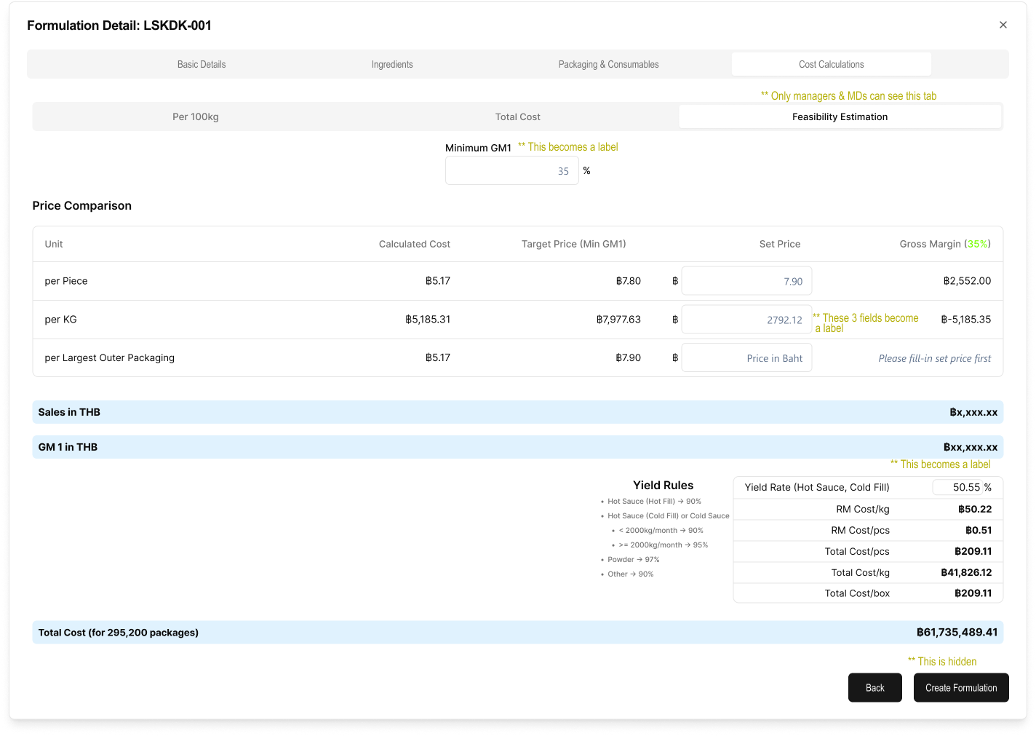The image size is (1036, 736).
Task: Select the GM 1 in THB row
Action: click(517, 447)
